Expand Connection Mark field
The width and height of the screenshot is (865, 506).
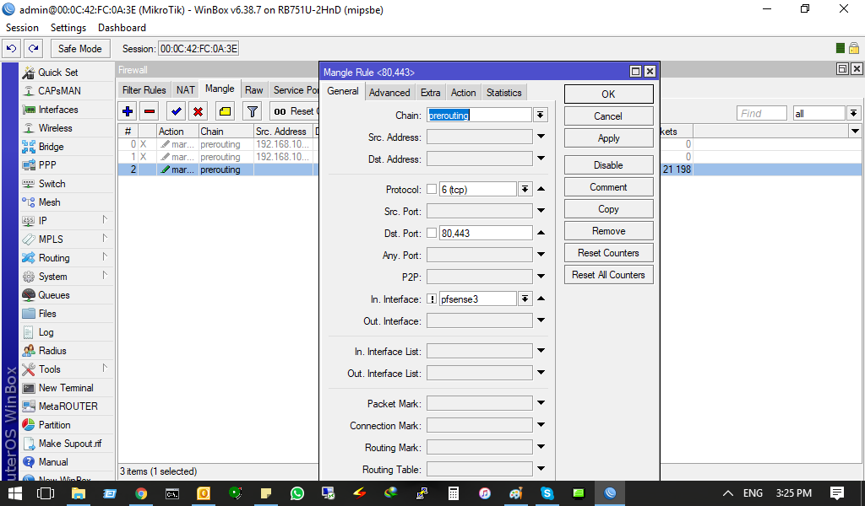coord(541,425)
